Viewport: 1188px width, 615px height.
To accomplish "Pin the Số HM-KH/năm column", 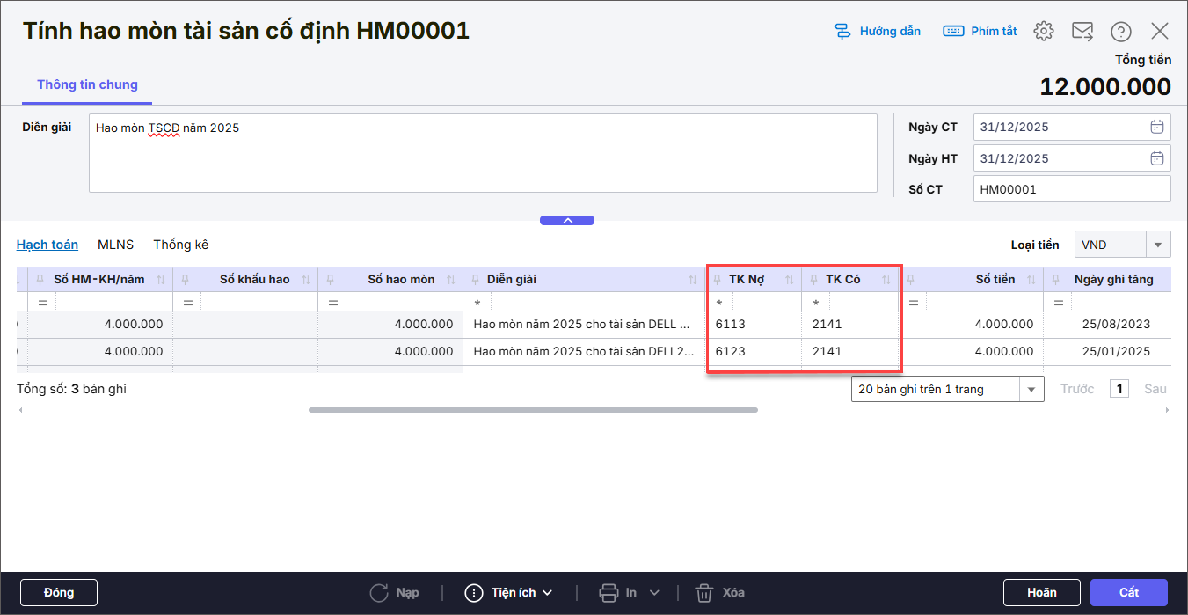I will tap(40, 280).
